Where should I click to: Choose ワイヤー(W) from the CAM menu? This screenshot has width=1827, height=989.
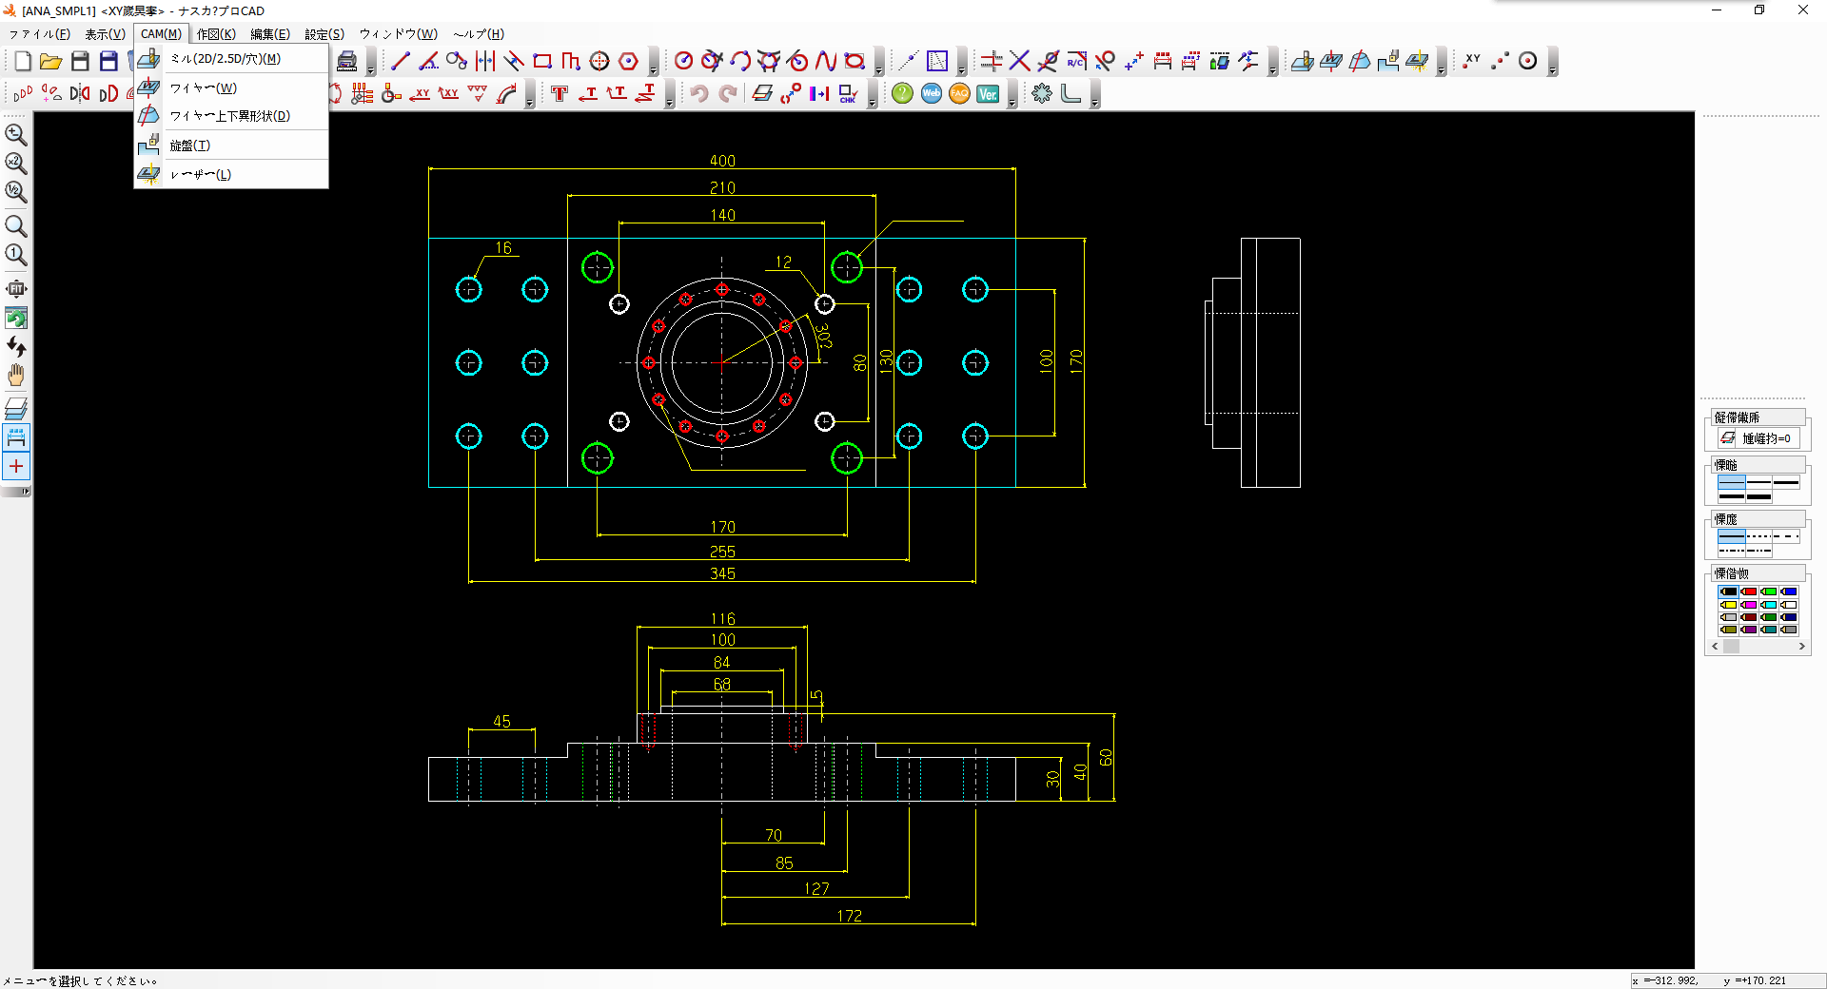click(231, 88)
